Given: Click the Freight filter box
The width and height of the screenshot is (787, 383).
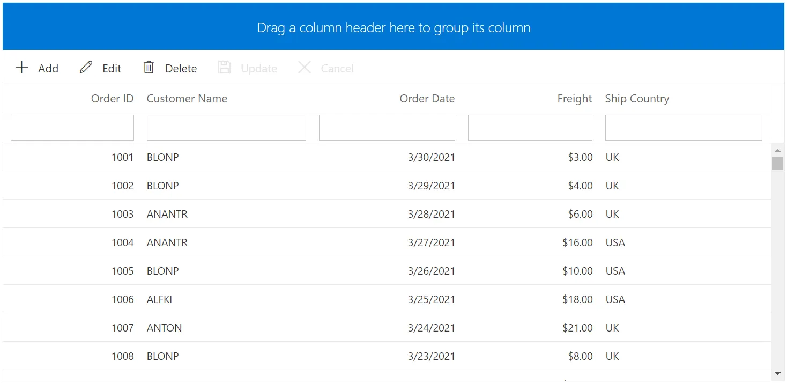Looking at the screenshot, I should click(x=530, y=127).
